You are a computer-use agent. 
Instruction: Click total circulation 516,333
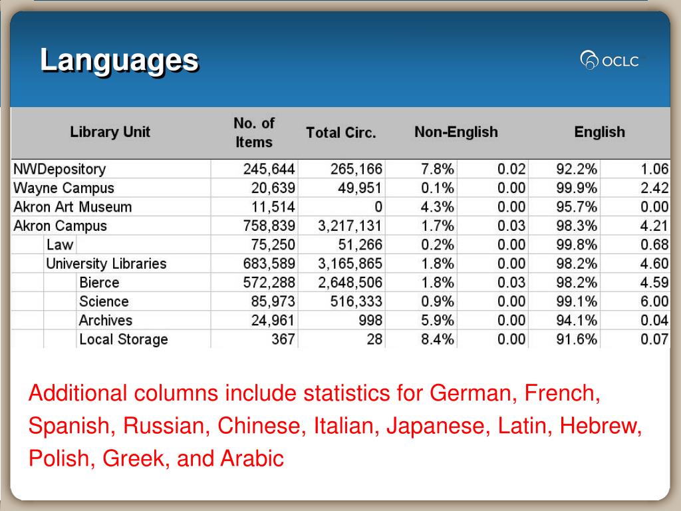click(x=356, y=301)
